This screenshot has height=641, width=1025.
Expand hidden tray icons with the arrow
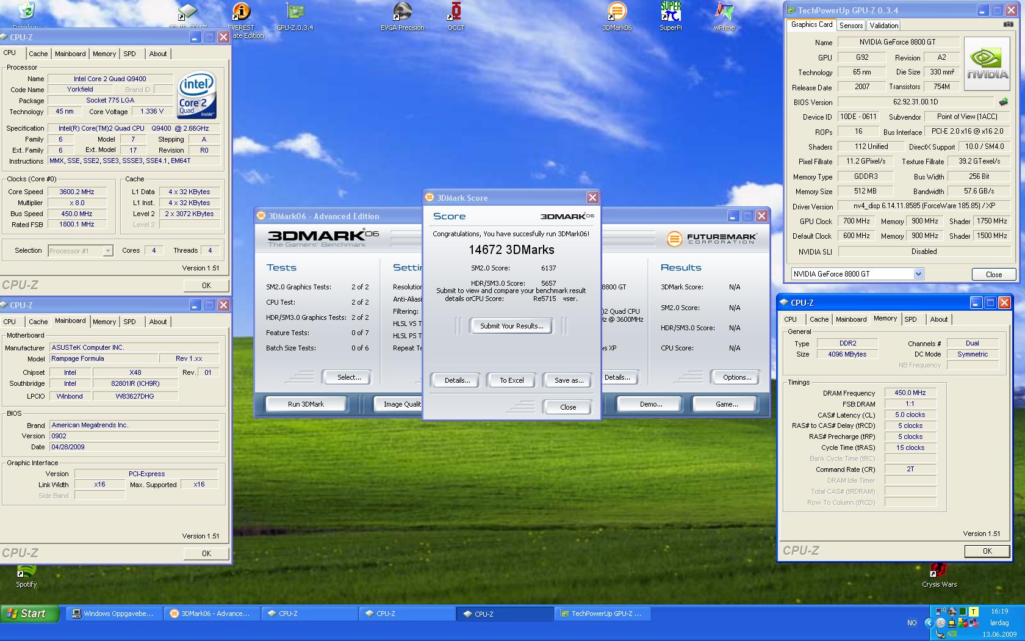tap(929, 623)
